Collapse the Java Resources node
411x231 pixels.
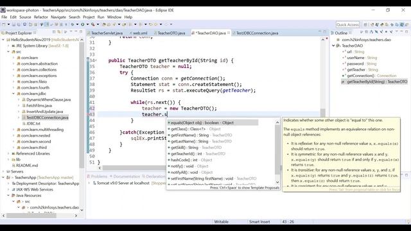click(x=8, y=195)
